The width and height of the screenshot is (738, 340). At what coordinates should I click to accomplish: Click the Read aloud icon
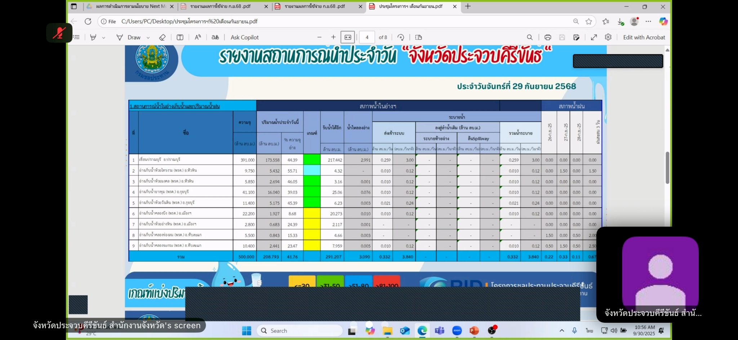coord(198,37)
